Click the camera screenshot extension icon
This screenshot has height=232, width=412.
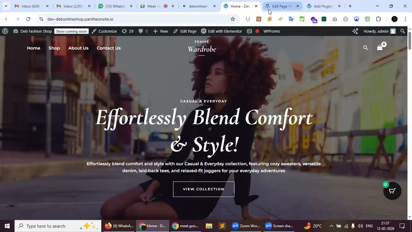pyautogui.click(x=335, y=19)
